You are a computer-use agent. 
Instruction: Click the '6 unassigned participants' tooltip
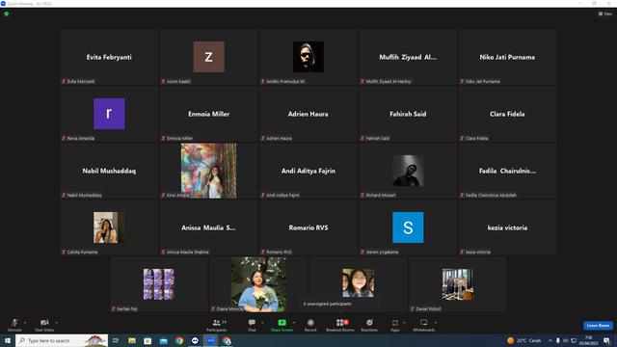(x=339, y=305)
